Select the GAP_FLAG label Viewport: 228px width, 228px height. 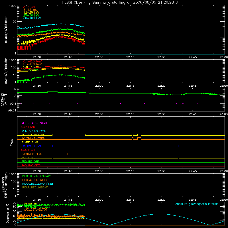click(x=28, y=127)
